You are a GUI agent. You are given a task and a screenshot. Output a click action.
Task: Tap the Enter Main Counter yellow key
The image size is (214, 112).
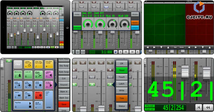coord(49,64)
